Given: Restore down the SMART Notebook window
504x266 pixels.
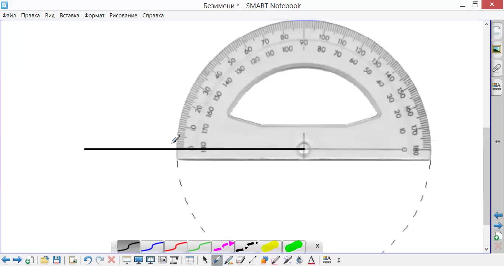Looking at the screenshot, I should pyautogui.click(x=476, y=5).
